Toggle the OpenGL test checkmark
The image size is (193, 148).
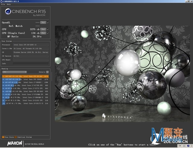(48, 23)
